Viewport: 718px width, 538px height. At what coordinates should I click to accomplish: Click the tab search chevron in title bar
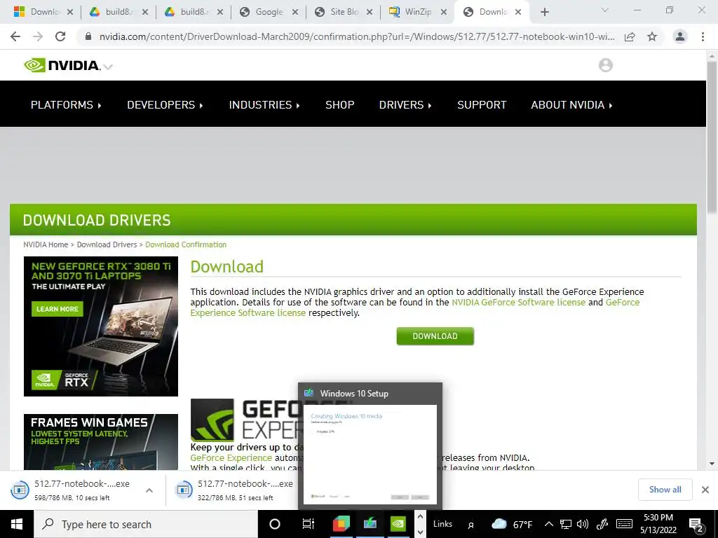tap(605, 10)
